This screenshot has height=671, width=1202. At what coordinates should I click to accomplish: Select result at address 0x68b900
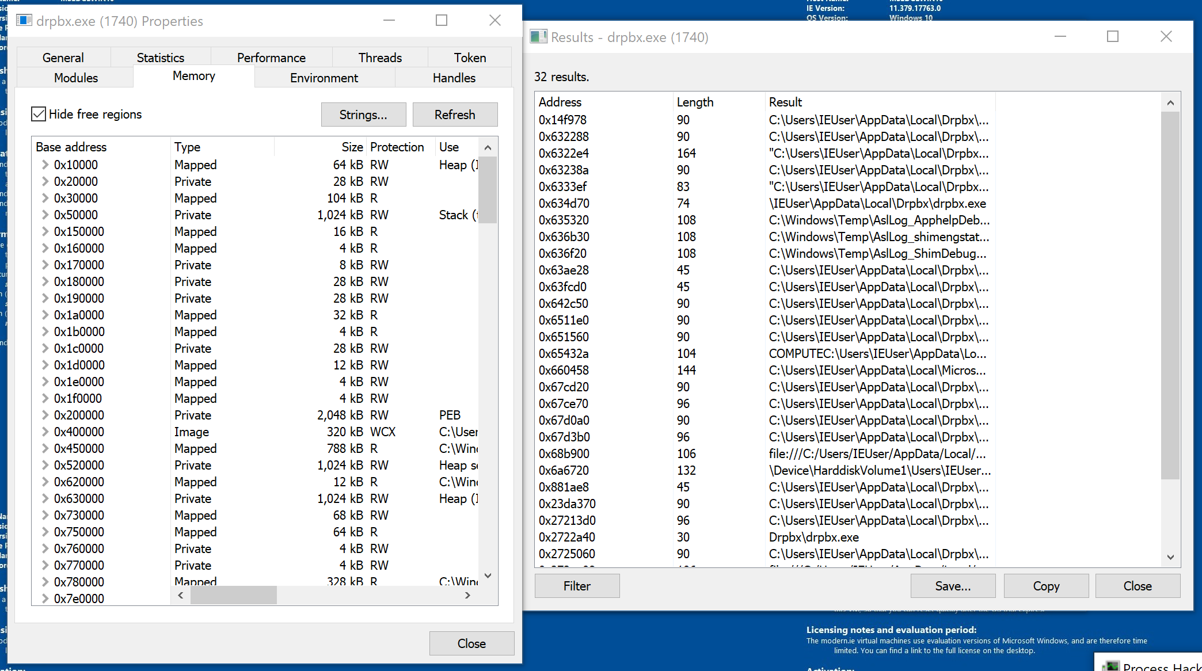(765, 453)
